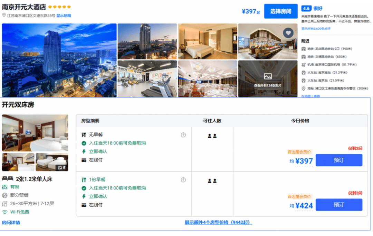This screenshot has height=236, width=373.
Task: Click 仅剩2间 notice above ¥424 button
Action: coord(355,193)
